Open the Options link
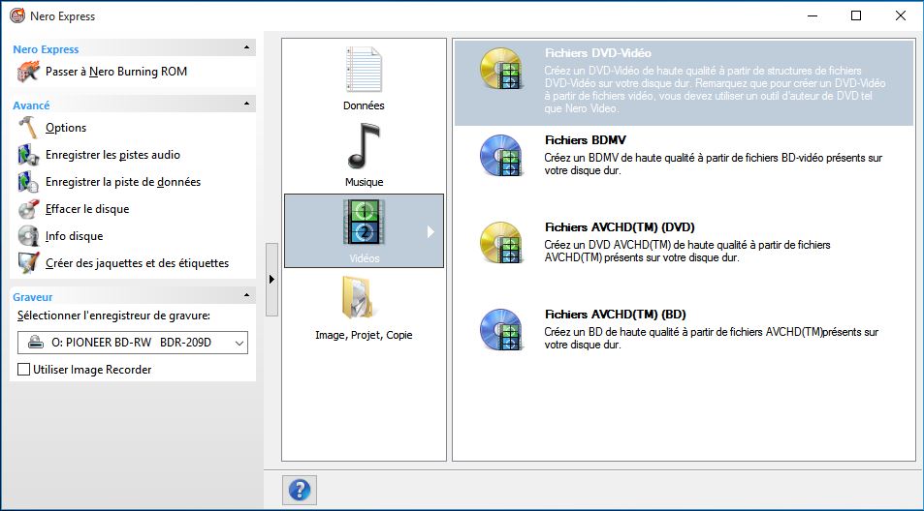The image size is (924, 511). point(66,128)
